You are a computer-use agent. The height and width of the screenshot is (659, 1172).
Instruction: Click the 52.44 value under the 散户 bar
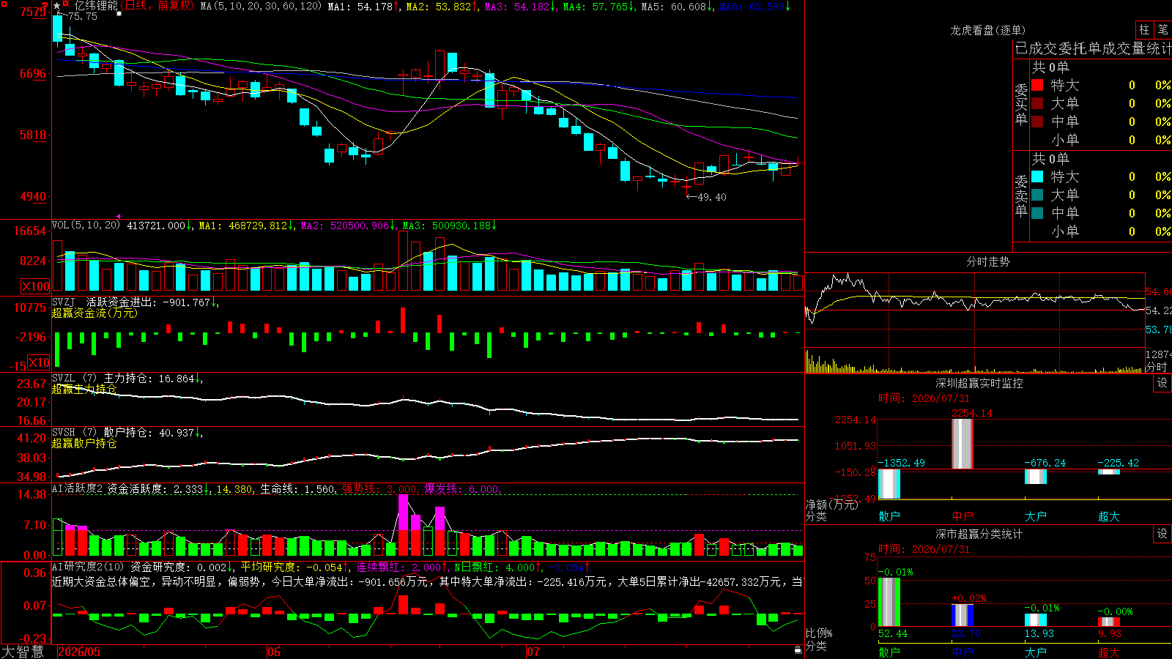click(893, 633)
